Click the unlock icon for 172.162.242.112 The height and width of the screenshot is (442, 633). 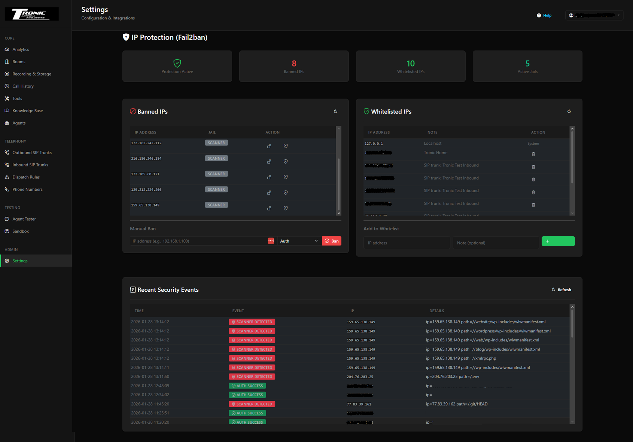coord(269,146)
